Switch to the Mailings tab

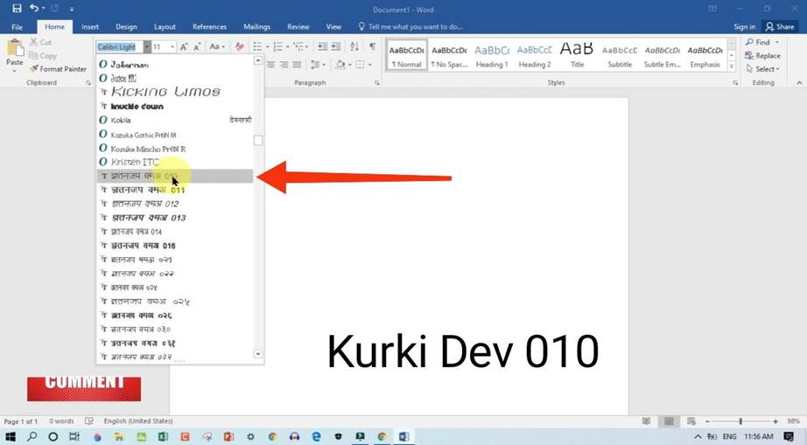tap(256, 27)
